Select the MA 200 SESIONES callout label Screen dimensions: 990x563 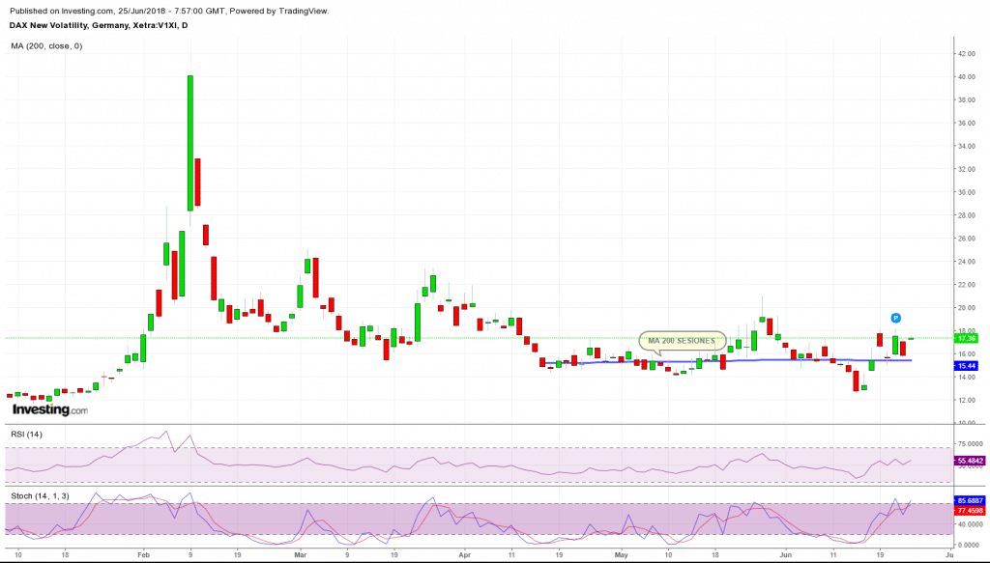click(682, 341)
